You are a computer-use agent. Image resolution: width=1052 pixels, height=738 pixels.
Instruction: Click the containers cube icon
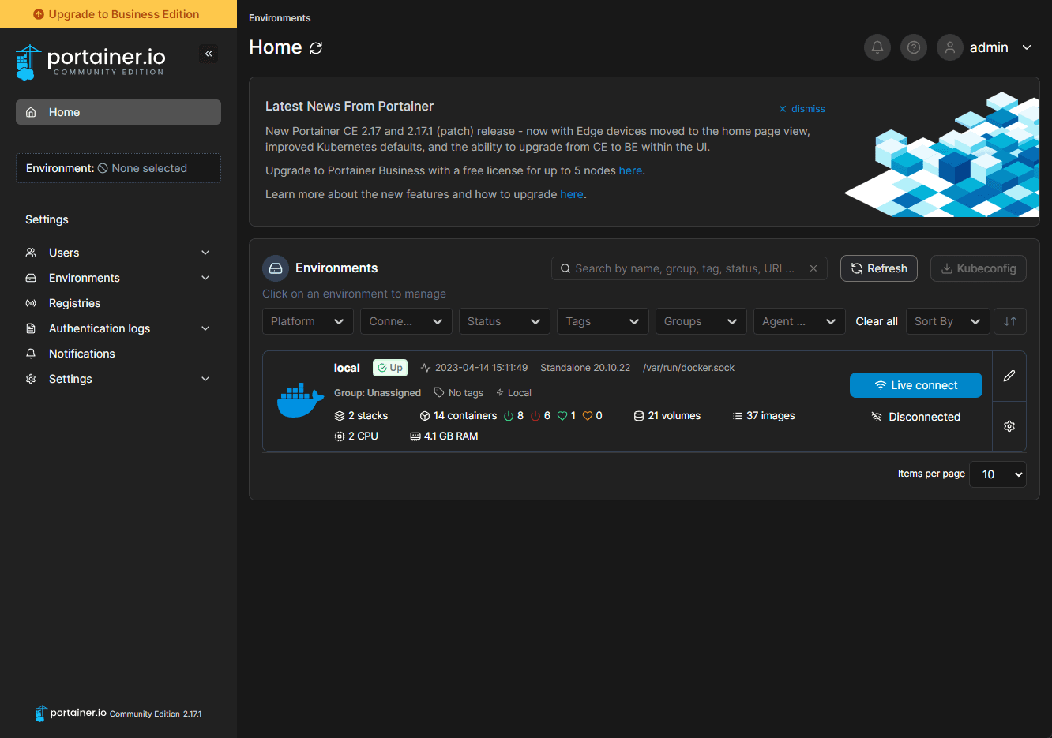point(425,416)
